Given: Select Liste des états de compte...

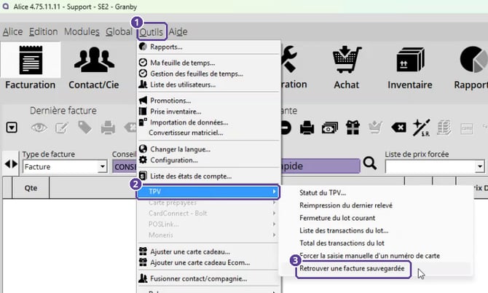Looking at the screenshot, I should coord(208,176).
